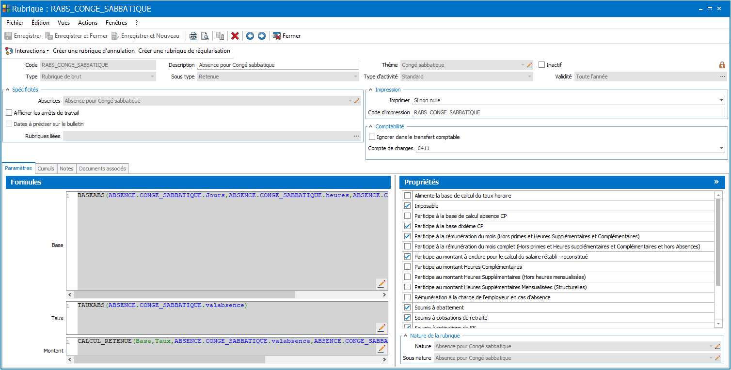Click the padlock icon near Inactif
731x370 pixels.
(x=722, y=65)
